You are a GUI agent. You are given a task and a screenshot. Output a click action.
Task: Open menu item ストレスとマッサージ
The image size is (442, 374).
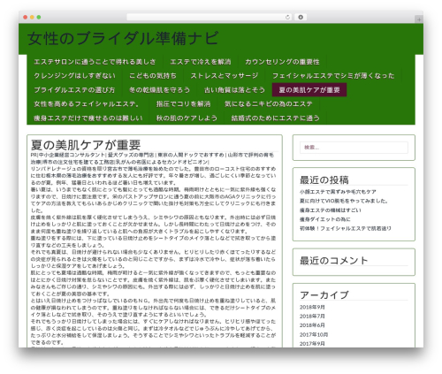(225, 76)
